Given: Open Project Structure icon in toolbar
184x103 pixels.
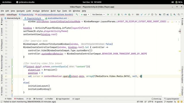Looking at the screenshot, I should pyautogui.click(x=160, y=15).
